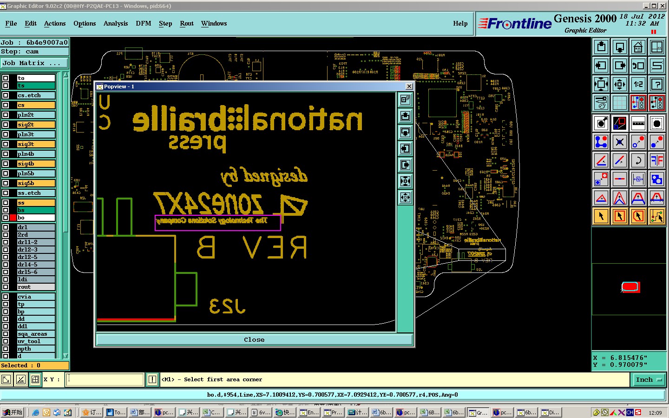This screenshot has width=669, height=418.
Task: Click the layer list scrollbar down arrow
Action: 66,356
